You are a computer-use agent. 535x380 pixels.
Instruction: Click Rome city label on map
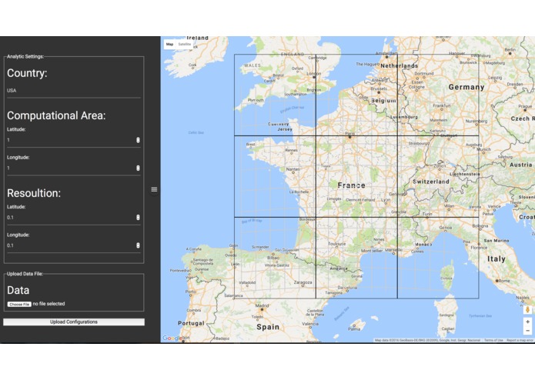point(504,281)
